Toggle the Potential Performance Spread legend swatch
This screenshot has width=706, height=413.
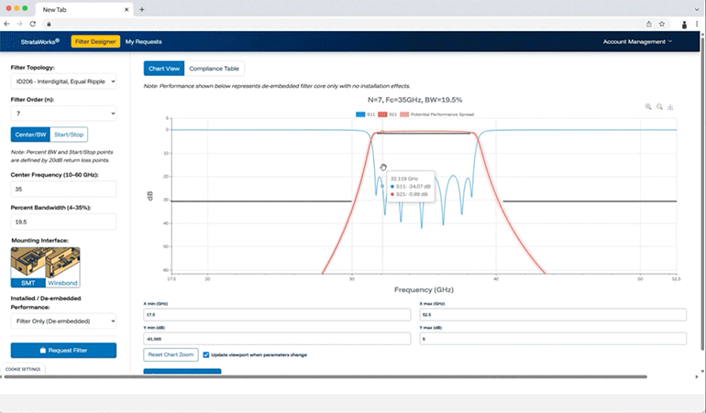coord(404,114)
